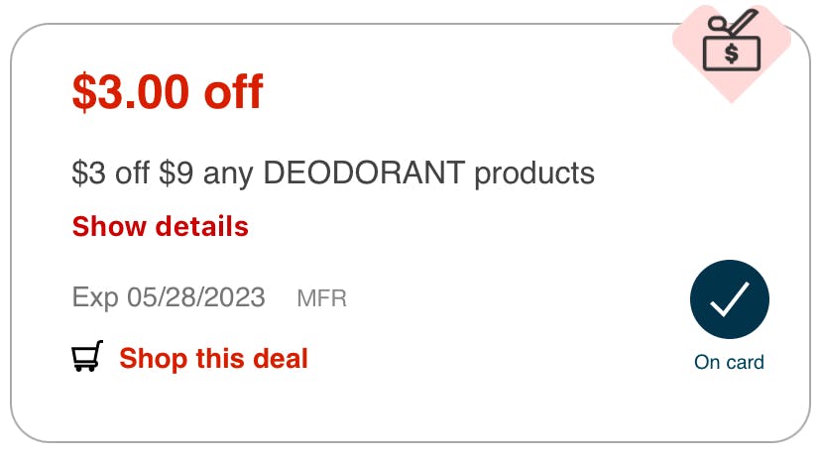Click the shopping cart icon
This screenshot has width=821, height=460.
click(87, 358)
